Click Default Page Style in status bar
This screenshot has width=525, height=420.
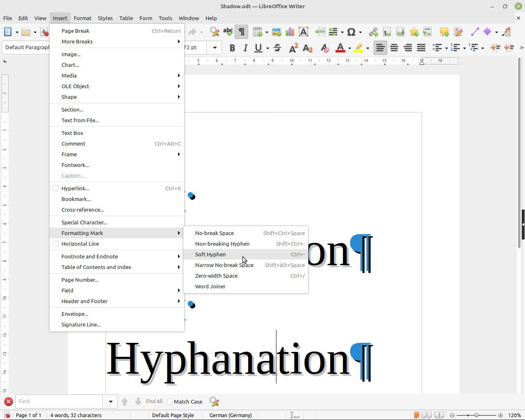coord(173,415)
